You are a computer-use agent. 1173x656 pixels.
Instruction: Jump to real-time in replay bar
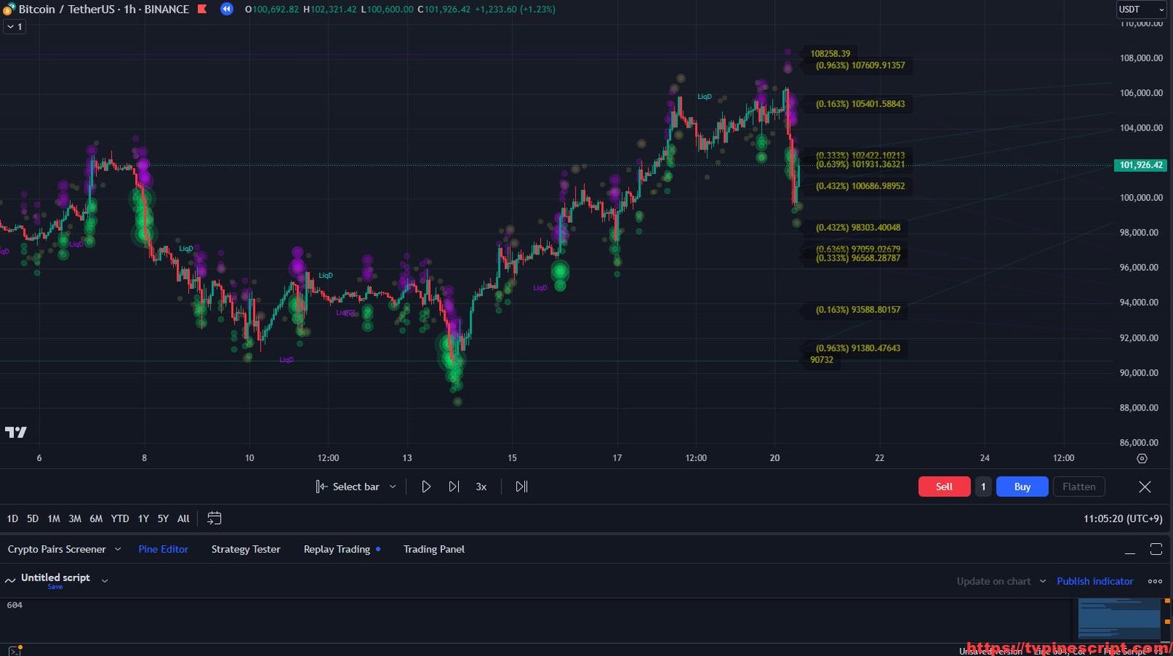521,487
